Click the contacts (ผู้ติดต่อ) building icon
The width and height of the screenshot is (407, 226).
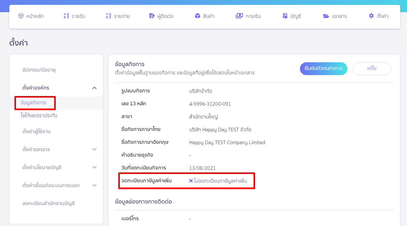152,16
